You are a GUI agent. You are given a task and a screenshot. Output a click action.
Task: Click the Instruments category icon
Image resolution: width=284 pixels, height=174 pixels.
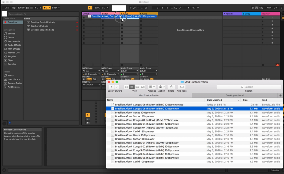5,41
